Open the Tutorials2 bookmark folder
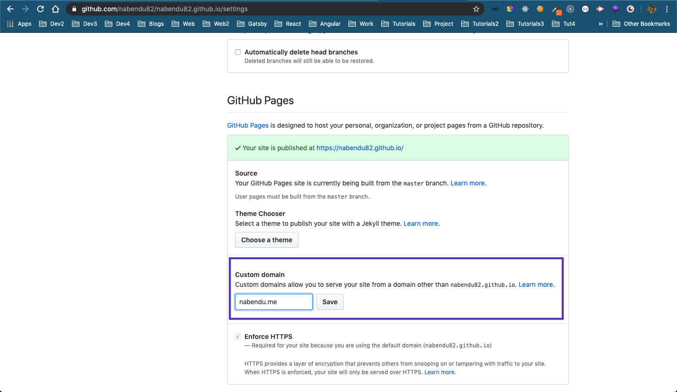This screenshot has height=392, width=677. click(480, 23)
